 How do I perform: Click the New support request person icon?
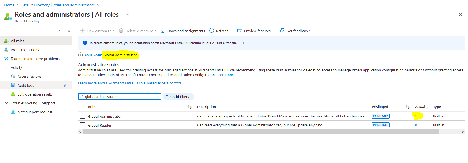[x=13, y=112]
